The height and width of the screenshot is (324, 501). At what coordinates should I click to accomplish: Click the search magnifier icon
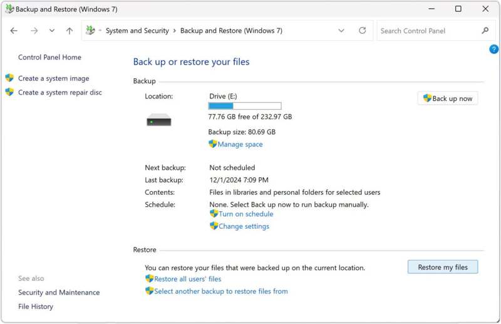point(485,31)
